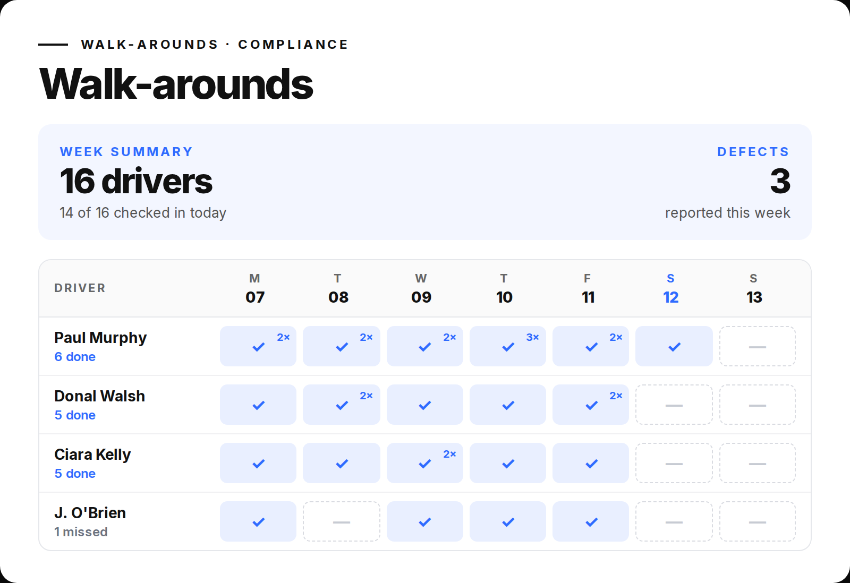Screen dimensions: 850x583
Task: Click the Ciara Kelly driver name
Action: (x=92, y=455)
